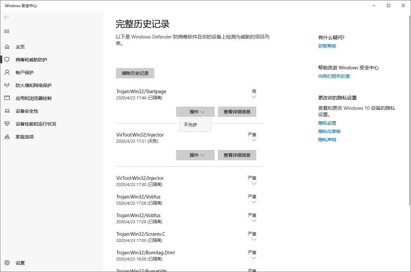Go to 主页 in sidebar
The image size is (411, 272).
click(20, 47)
